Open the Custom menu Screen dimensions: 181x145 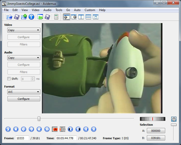coord(90,10)
